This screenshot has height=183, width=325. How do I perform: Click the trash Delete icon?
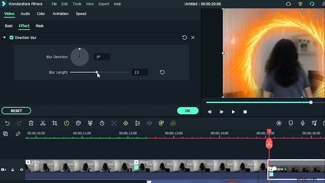[31, 123]
